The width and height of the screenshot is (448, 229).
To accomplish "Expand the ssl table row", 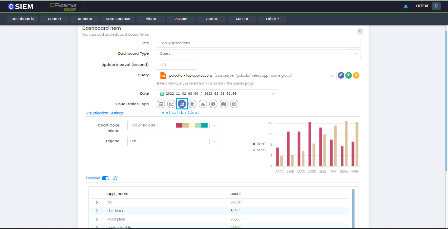I will pyautogui.click(x=97, y=202).
